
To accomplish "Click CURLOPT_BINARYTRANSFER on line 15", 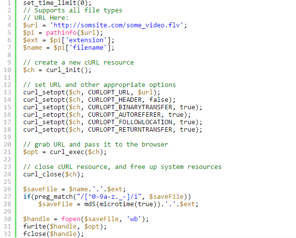I will click(x=130, y=107).
